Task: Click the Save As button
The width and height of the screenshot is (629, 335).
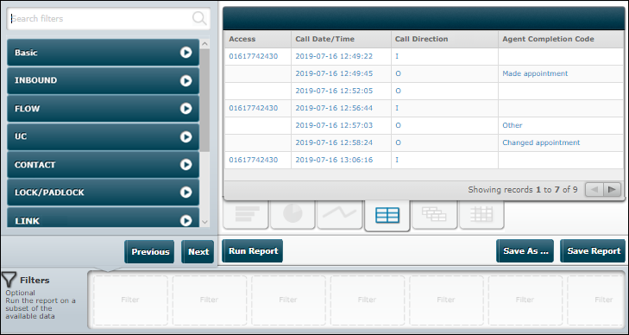Action: (x=525, y=251)
